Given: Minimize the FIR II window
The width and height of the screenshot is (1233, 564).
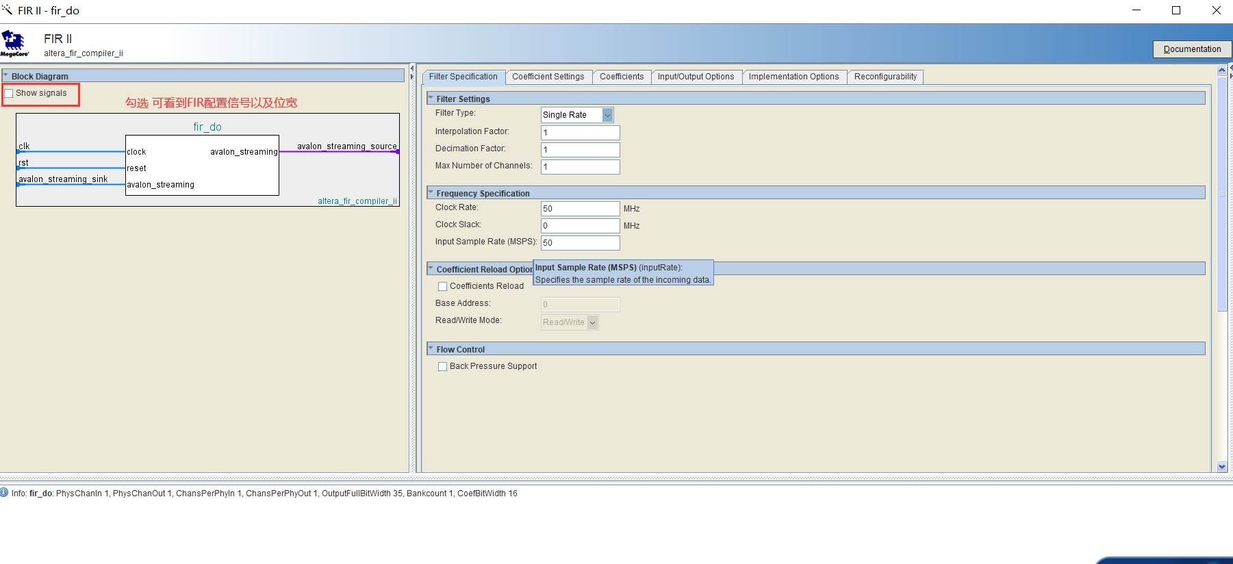Looking at the screenshot, I should [1136, 10].
